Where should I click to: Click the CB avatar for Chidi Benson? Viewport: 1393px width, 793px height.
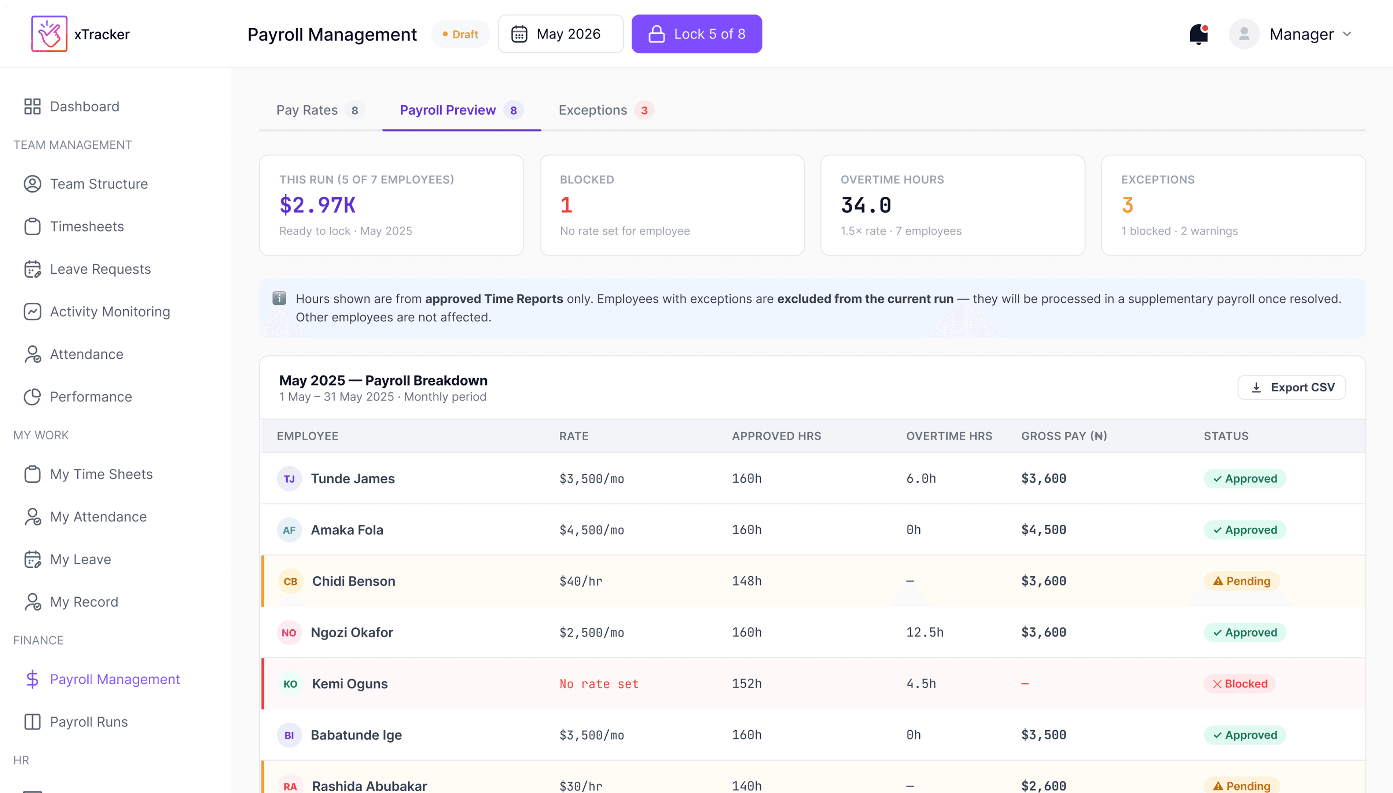tap(290, 581)
